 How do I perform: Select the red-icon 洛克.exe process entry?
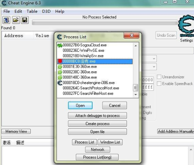click(x=95, y=61)
